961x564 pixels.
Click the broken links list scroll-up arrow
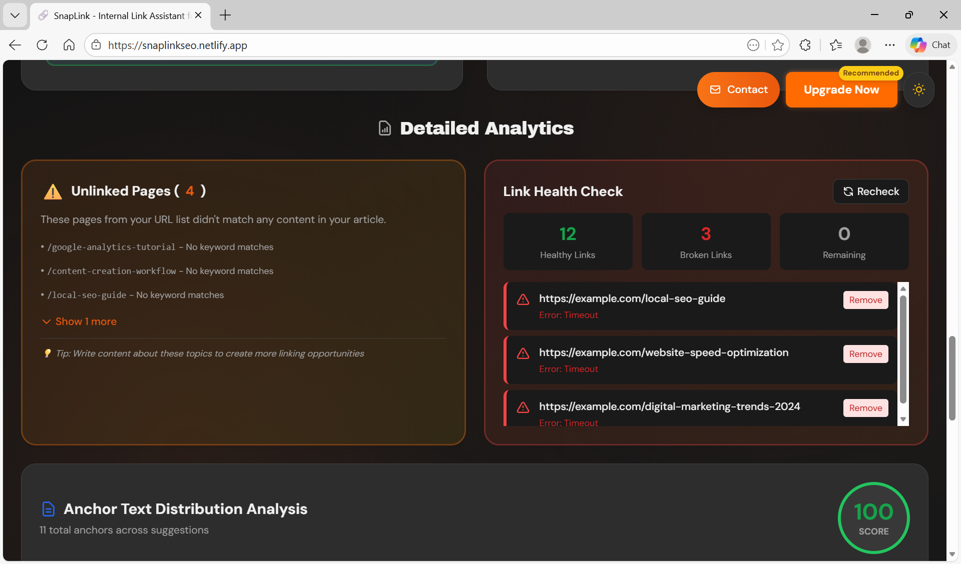[x=903, y=288]
